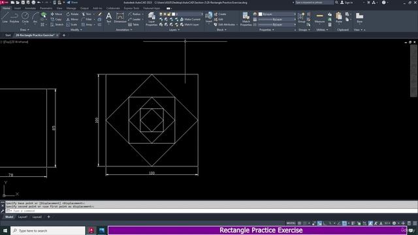The width and height of the screenshot is (418, 235).
Task: Click Create block button
Action: click(x=220, y=14)
